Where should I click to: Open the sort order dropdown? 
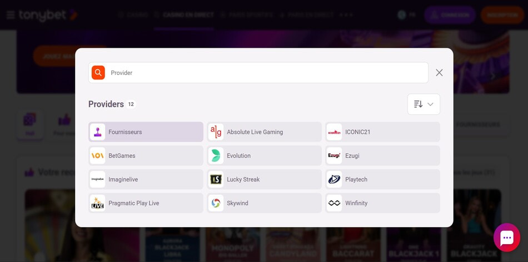coord(424,104)
